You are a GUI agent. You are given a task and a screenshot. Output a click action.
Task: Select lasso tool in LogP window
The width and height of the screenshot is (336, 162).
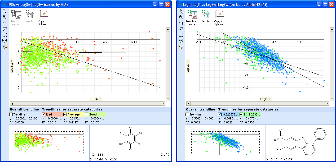181,29
